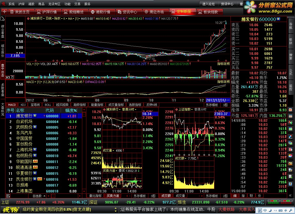The width and height of the screenshot is (295, 214).
Task: Open the 日线 period dropdown
Action: 50,19
